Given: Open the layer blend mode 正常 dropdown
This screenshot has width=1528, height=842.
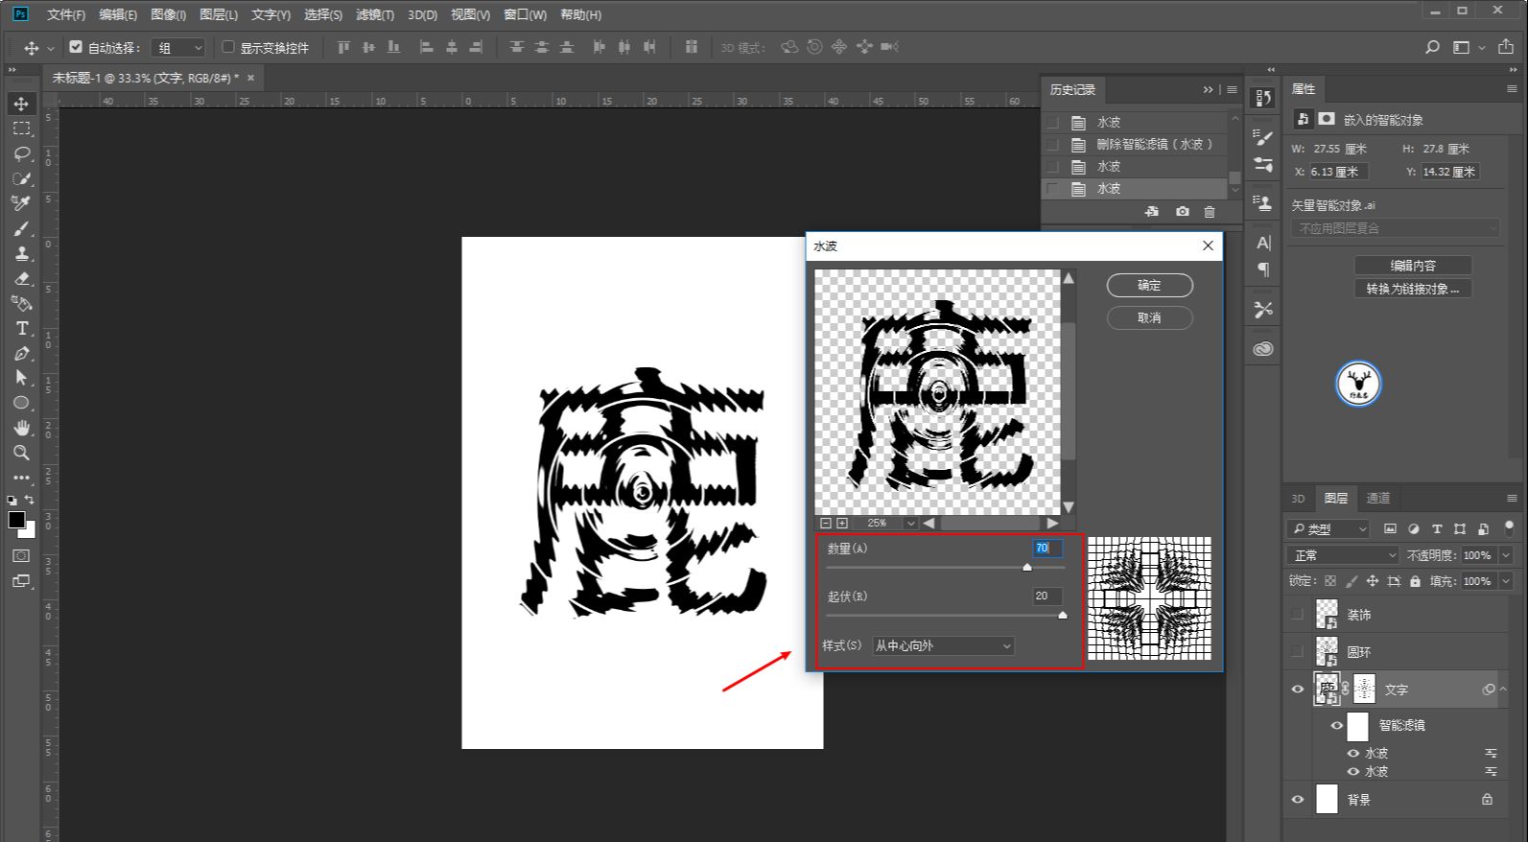Looking at the screenshot, I should [1344, 555].
